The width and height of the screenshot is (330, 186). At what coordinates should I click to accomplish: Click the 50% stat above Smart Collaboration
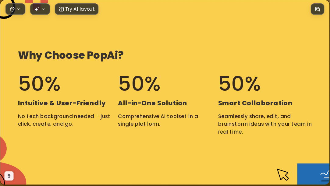[x=240, y=84]
